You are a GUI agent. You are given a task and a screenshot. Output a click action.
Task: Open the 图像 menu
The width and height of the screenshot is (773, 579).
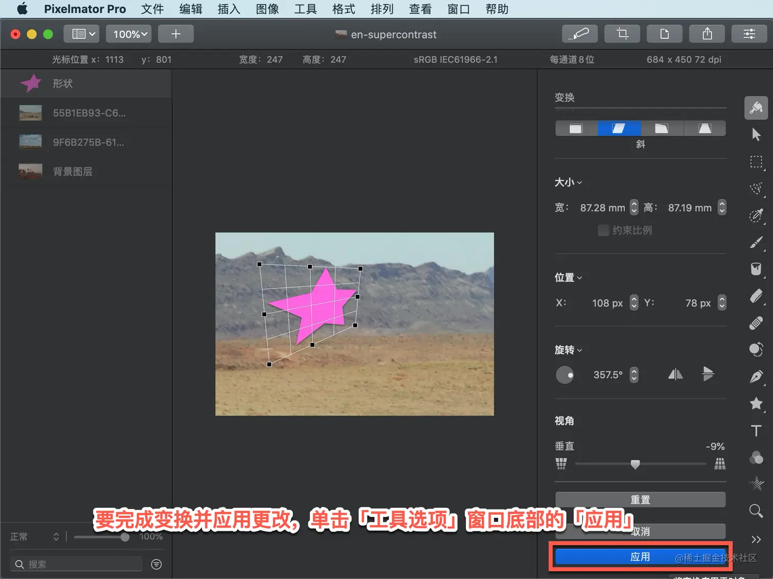[x=267, y=9]
